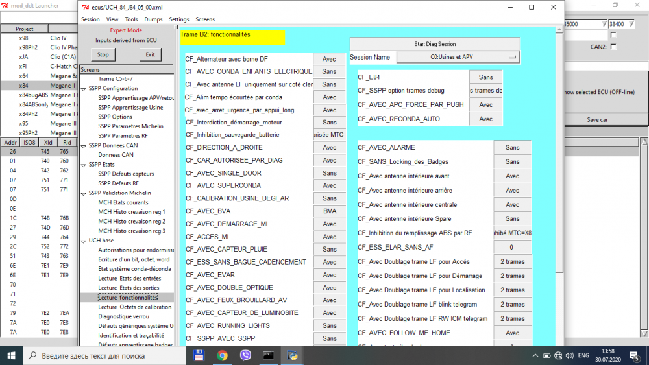Select x84 Megane II project row

coord(40,86)
